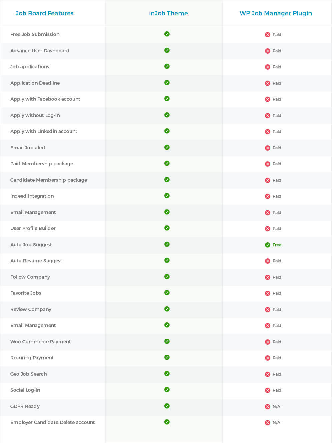The height and width of the screenshot is (443, 332).
Task: Click the inJob check for Woo Commerce Payment
Action: (167, 341)
